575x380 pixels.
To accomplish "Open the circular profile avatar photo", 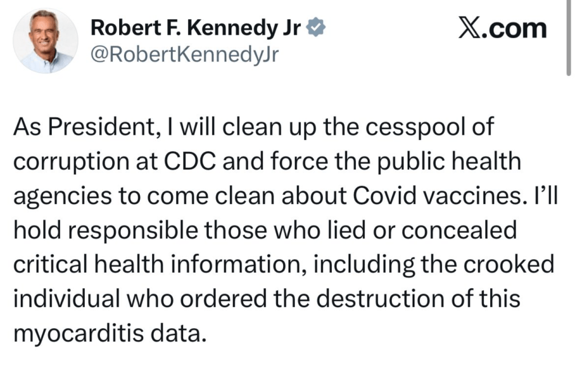I will pyautogui.click(x=45, y=40).
